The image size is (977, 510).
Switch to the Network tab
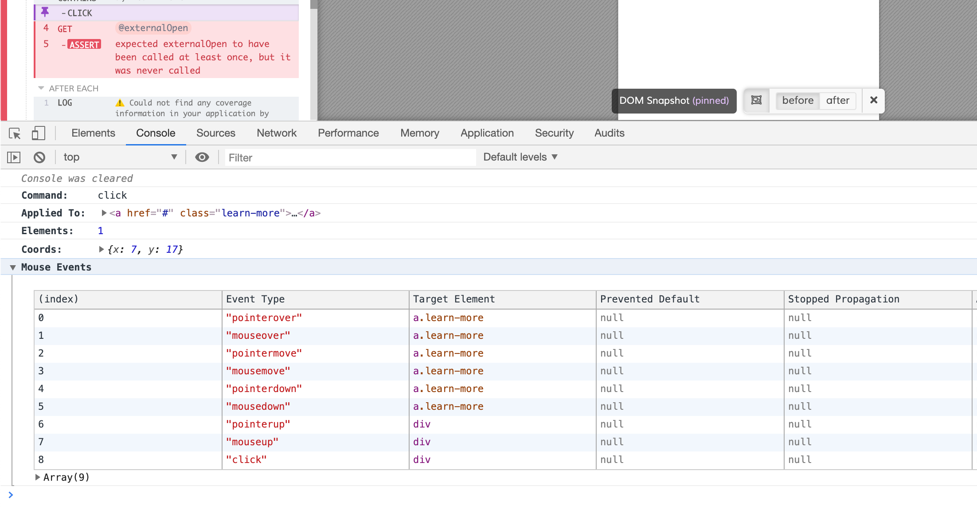276,133
